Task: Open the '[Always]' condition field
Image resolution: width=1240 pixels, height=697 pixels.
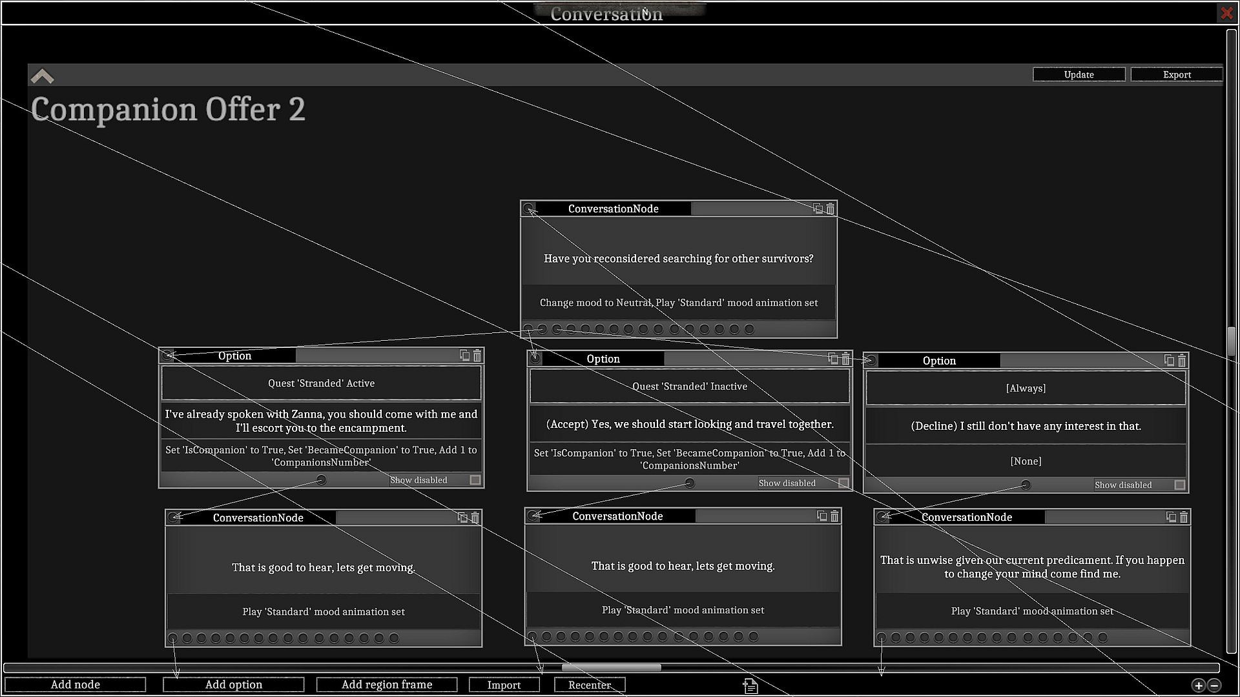Action: 1025,388
